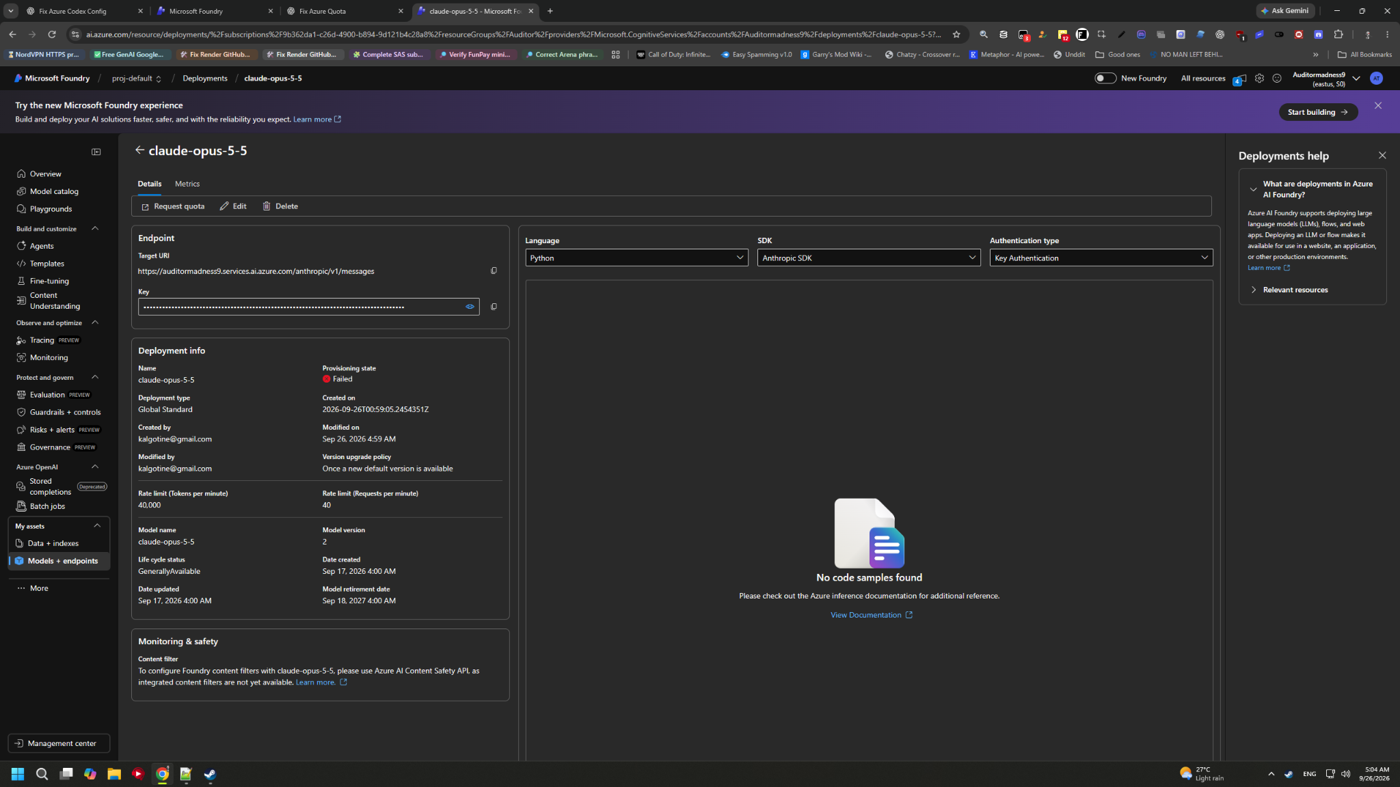Image resolution: width=1400 pixels, height=787 pixels.
Task: Open the SDK dropdown showing Anthropic SDK
Action: pos(869,258)
